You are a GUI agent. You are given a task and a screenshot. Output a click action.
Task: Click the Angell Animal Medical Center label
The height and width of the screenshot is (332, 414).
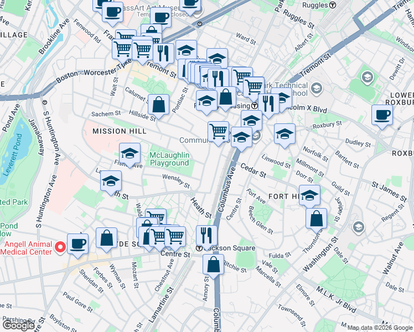(27, 248)
